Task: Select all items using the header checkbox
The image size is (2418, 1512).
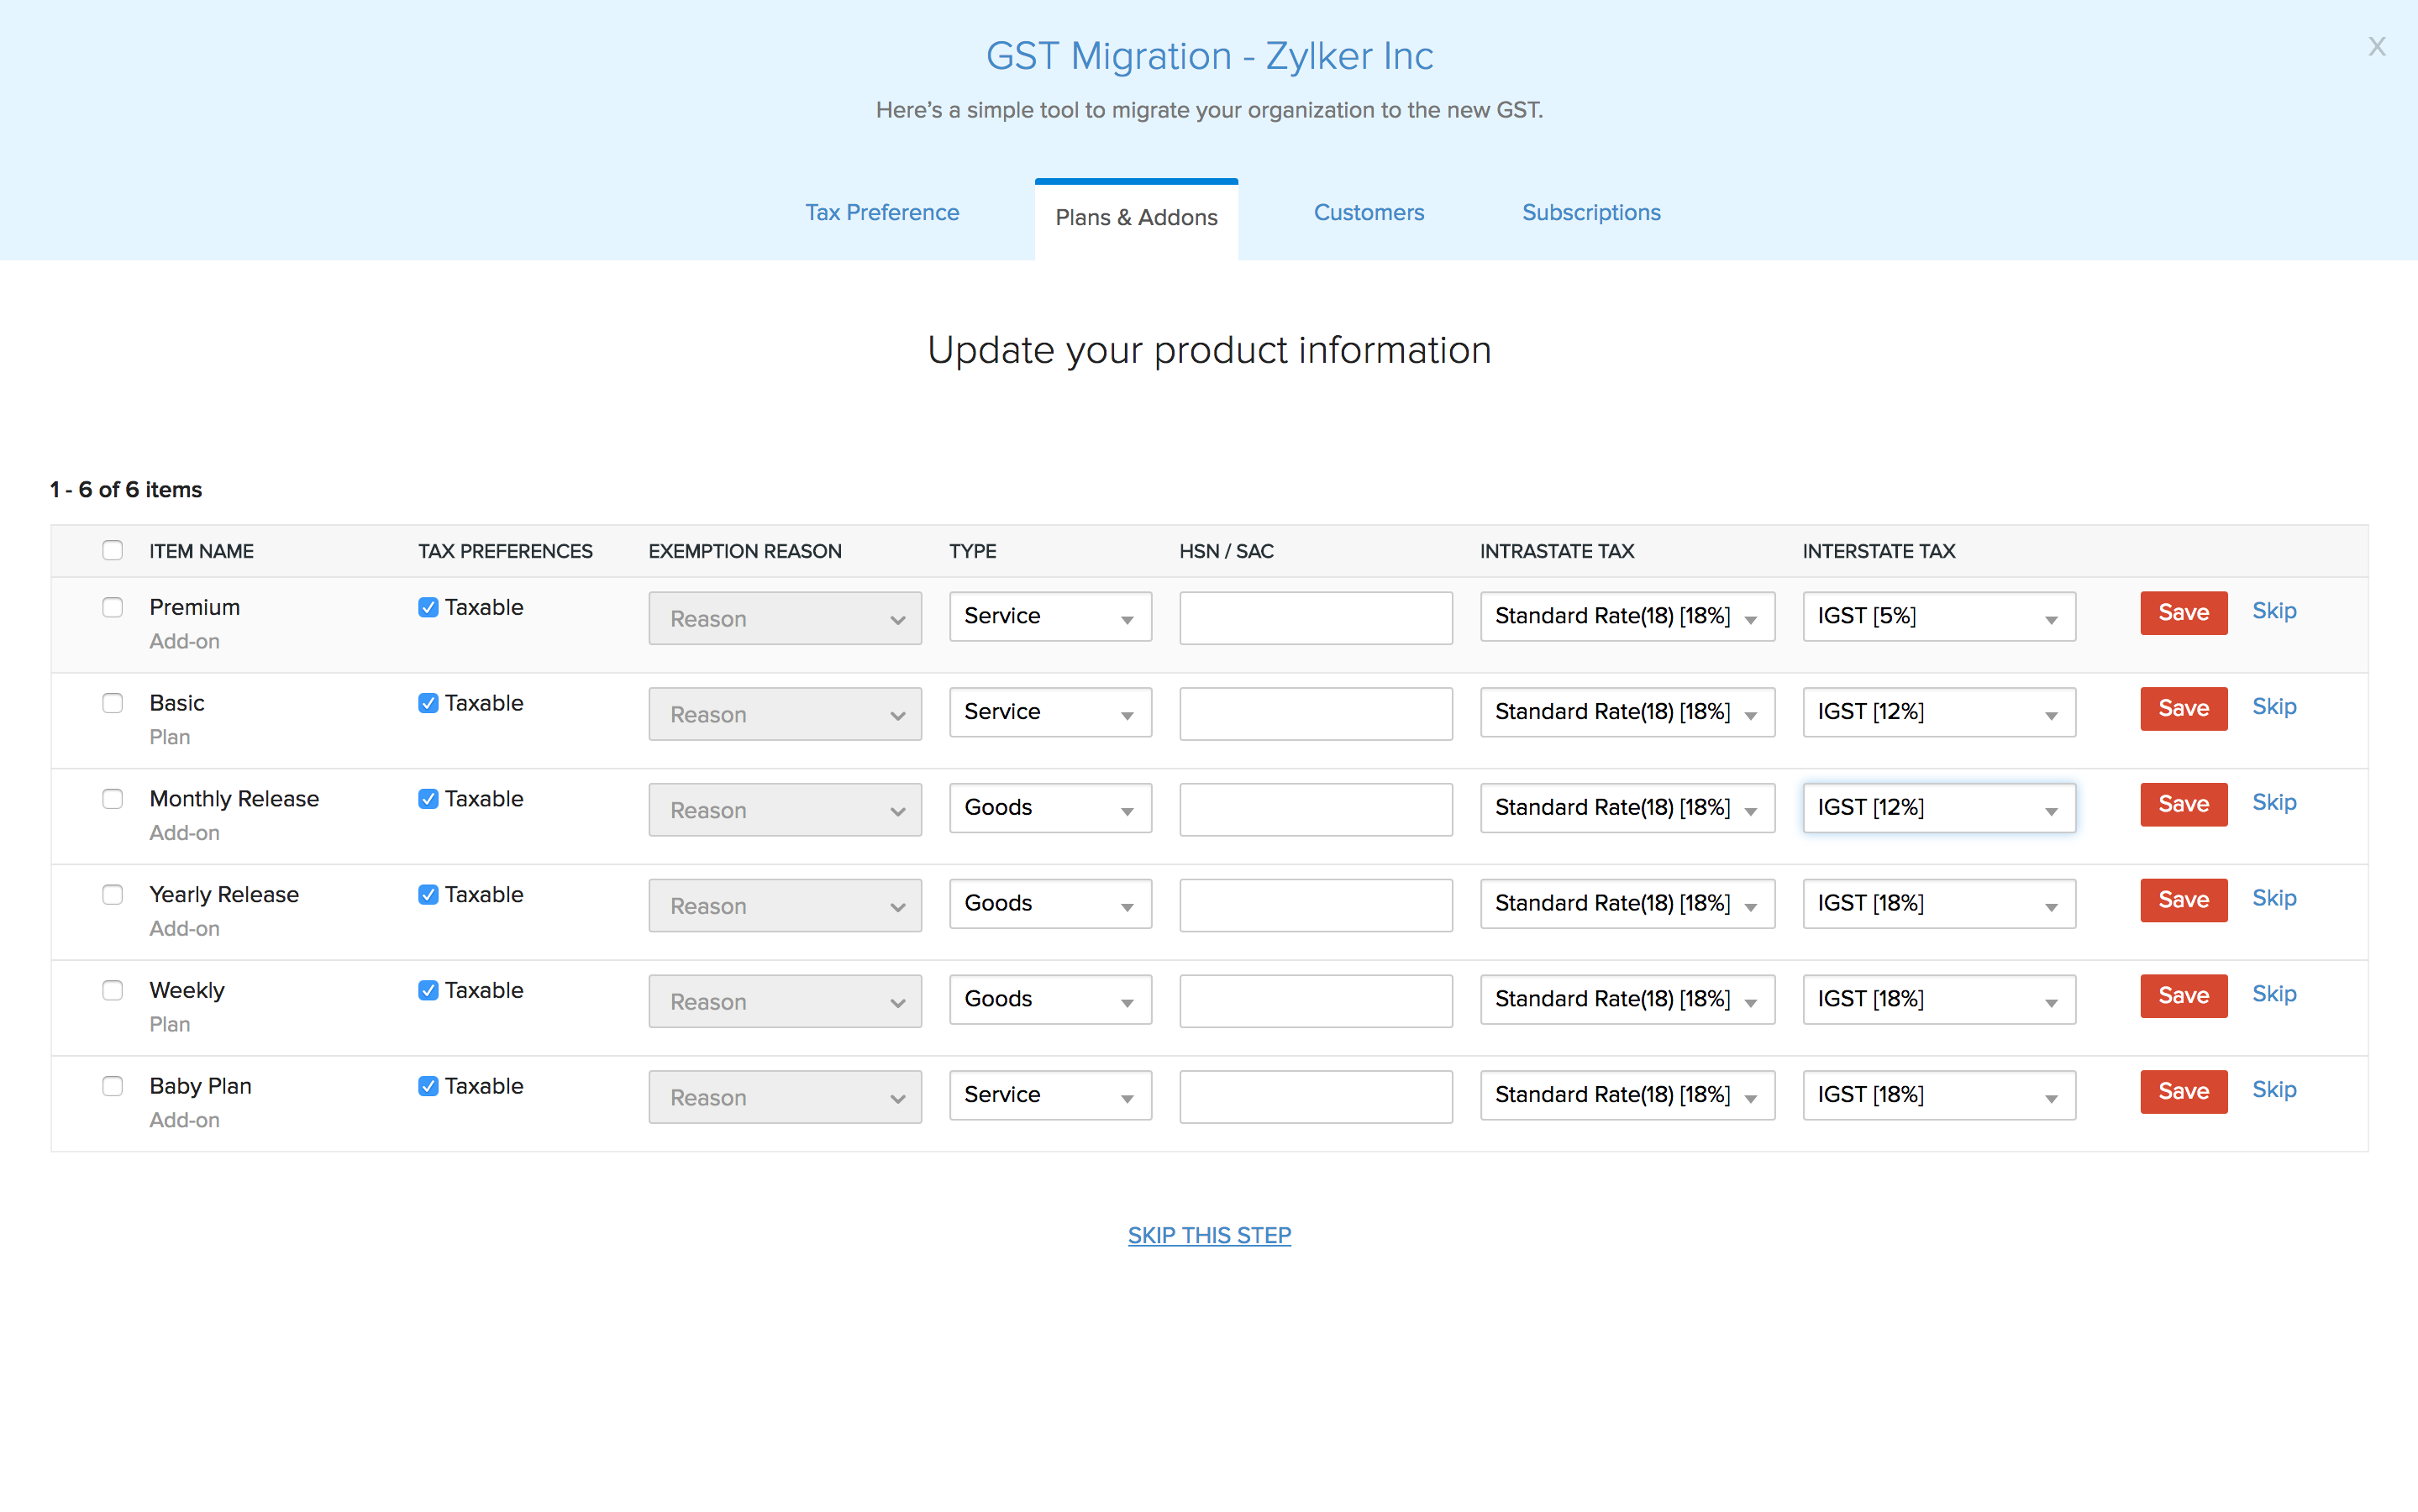Action: [x=112, y=550]
